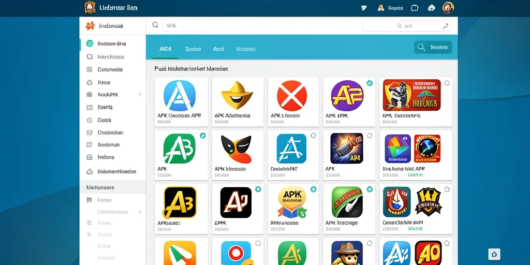Toggle the green badge on gold APK medal card
This screenshot has height=265, width=530.
coord(313,189)
